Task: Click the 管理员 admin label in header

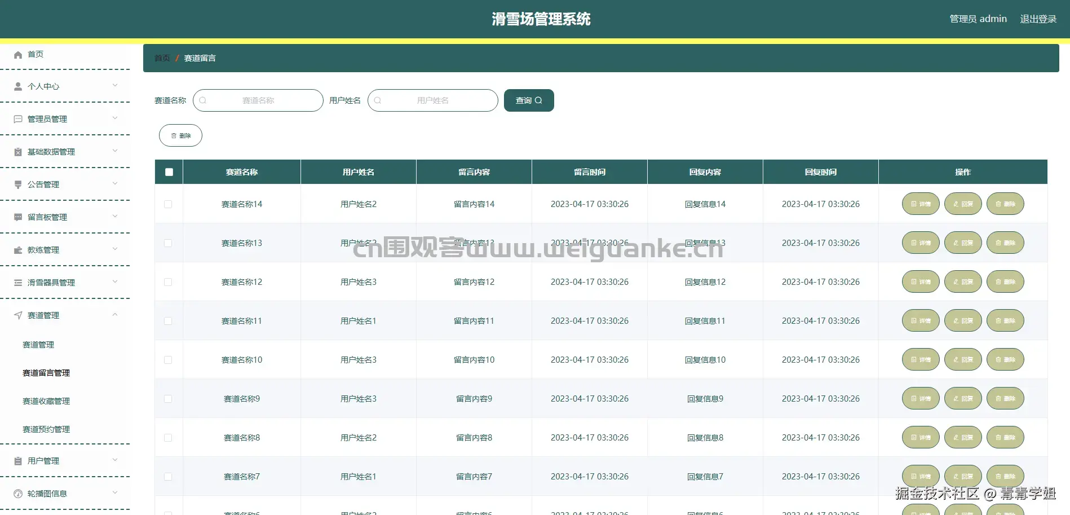Action: (978, 19)
